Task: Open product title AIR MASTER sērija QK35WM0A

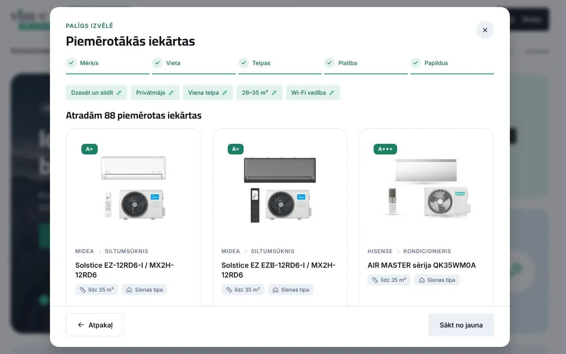Action: [x=422, y=265]
